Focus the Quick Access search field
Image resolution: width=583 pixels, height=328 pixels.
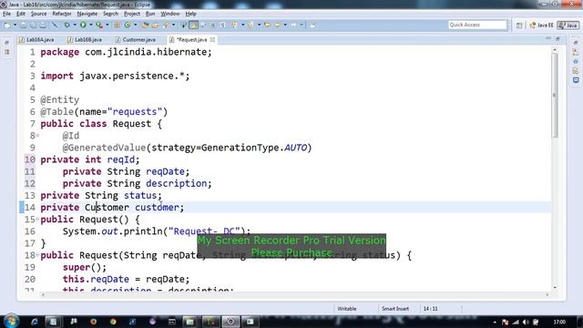point(477,25)
